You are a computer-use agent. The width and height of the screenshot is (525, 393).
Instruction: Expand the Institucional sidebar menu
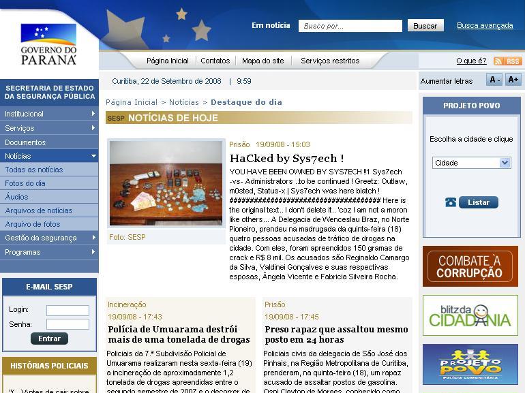49,114
